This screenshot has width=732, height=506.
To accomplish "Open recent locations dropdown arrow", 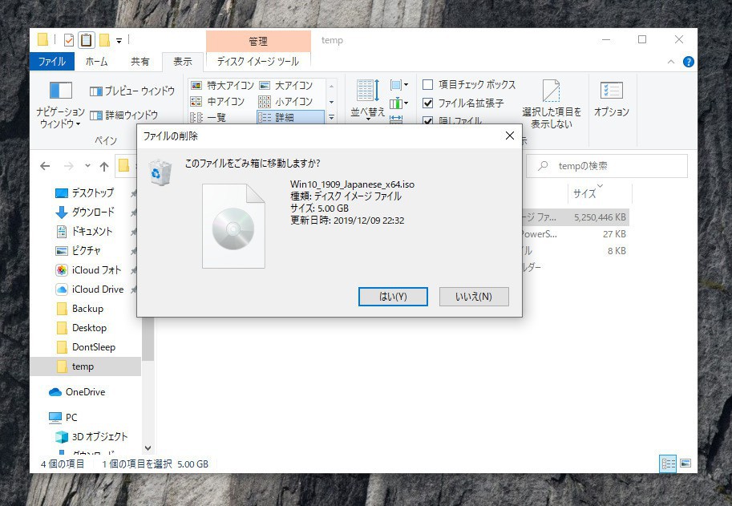I will click(x=87, y=166).
